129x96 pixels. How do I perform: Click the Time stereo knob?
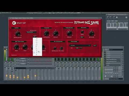point(61,48)
